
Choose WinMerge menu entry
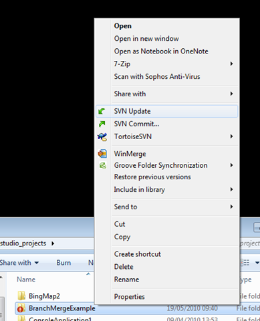click(167, 154)
